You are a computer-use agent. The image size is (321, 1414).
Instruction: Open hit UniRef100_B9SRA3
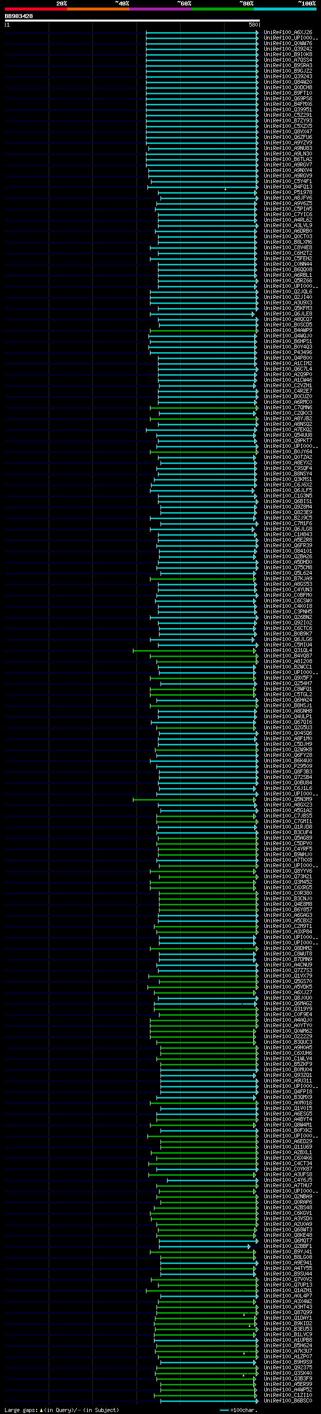(288, 65)
